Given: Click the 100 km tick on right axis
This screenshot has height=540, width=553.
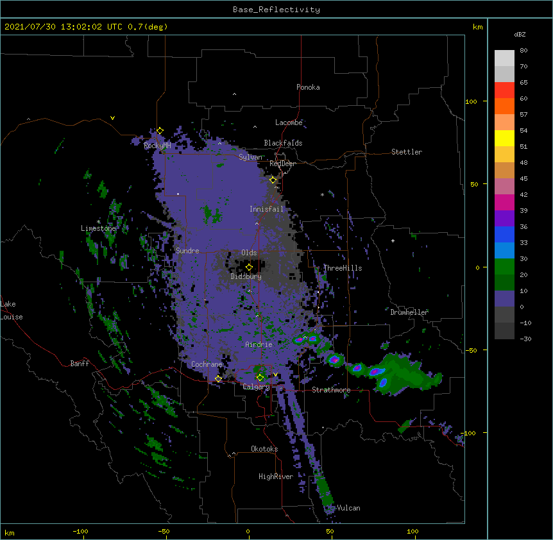Looking at the screenshot, I should click(471, 101).
